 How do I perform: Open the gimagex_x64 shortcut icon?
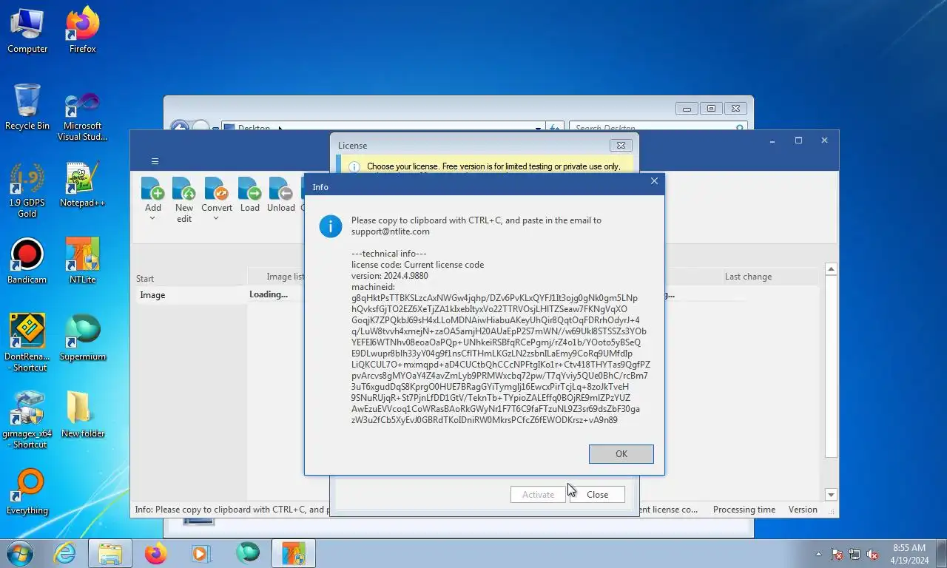click(27, 420)
